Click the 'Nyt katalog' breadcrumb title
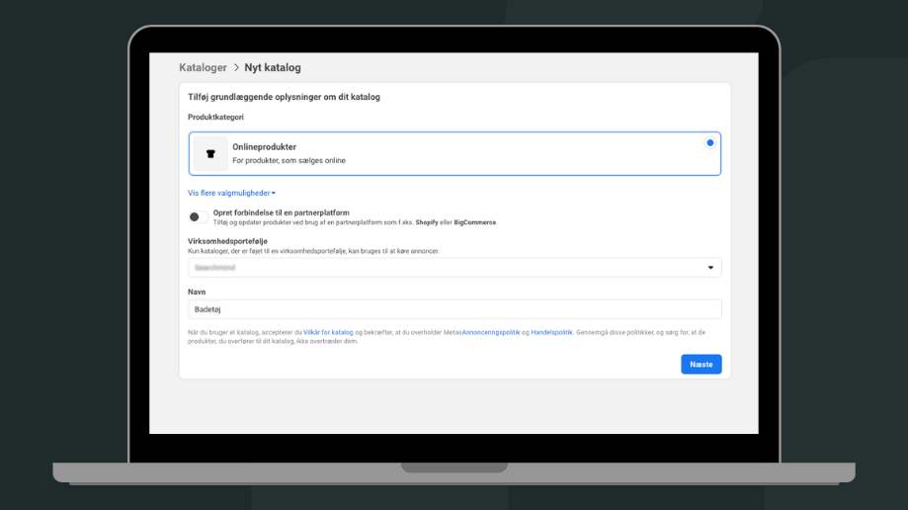This screenshot has height=510, width=908. (273, 68)
